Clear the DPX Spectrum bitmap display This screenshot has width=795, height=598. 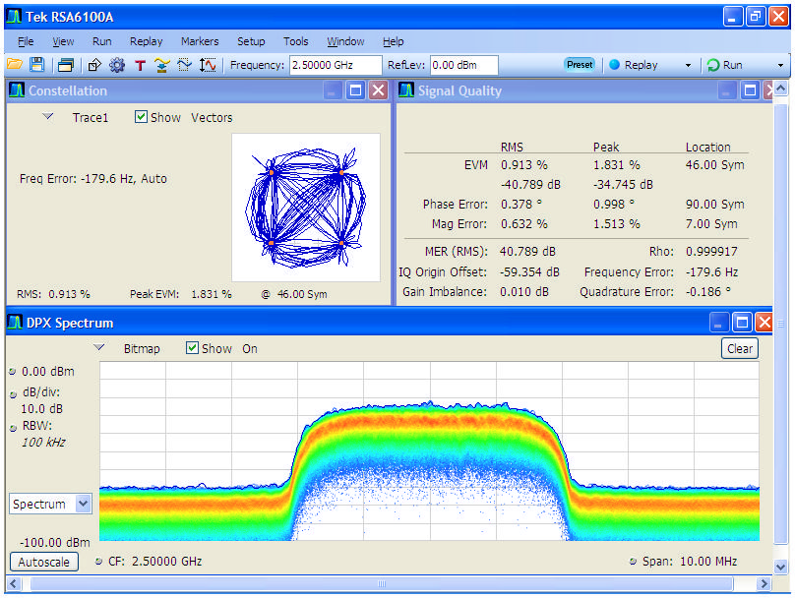point(739,347)
